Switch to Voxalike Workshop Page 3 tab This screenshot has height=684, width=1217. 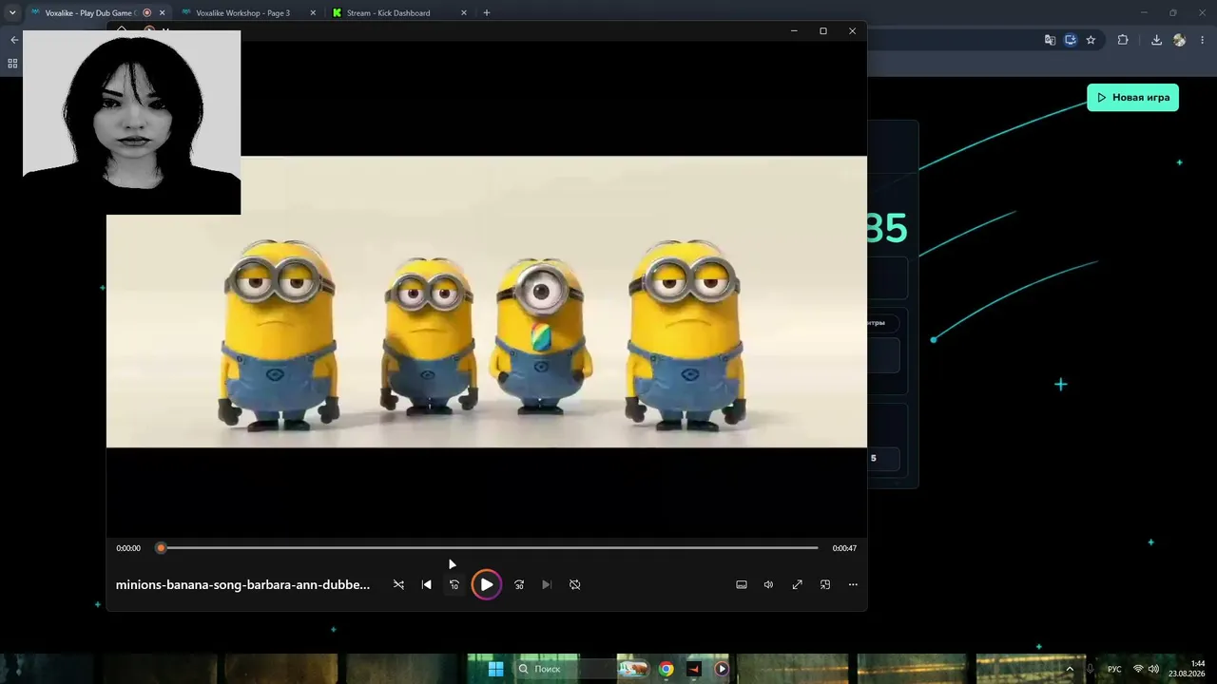pyautogui.click(x=242, y=13)
